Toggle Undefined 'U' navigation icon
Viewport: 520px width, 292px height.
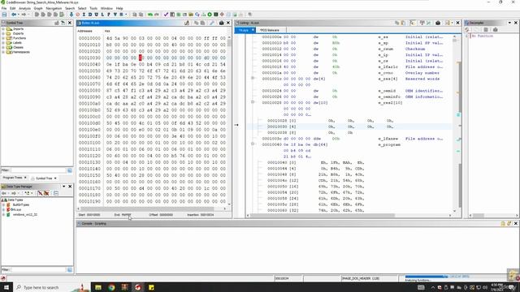(96, 15)
